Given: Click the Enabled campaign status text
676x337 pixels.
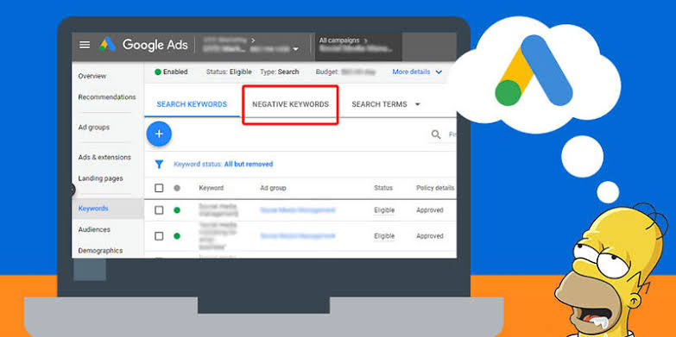Looking at the screenshot, I should point(175,72).
